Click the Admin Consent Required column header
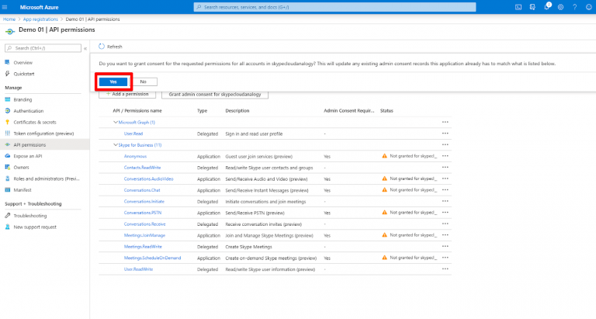This screenshot has height=319, width=596. 349,111
